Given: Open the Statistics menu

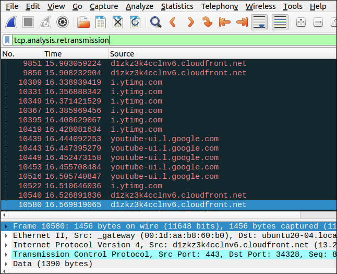Looking at the screenshot, I should [177, 6].
